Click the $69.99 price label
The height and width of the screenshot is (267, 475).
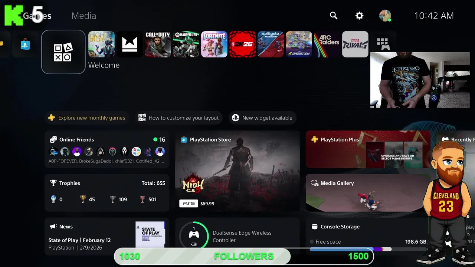[207, 204]
